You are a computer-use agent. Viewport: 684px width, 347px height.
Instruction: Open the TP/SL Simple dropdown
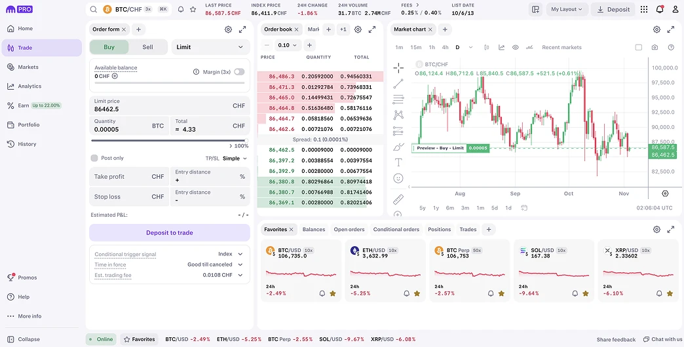coord(235,158)
